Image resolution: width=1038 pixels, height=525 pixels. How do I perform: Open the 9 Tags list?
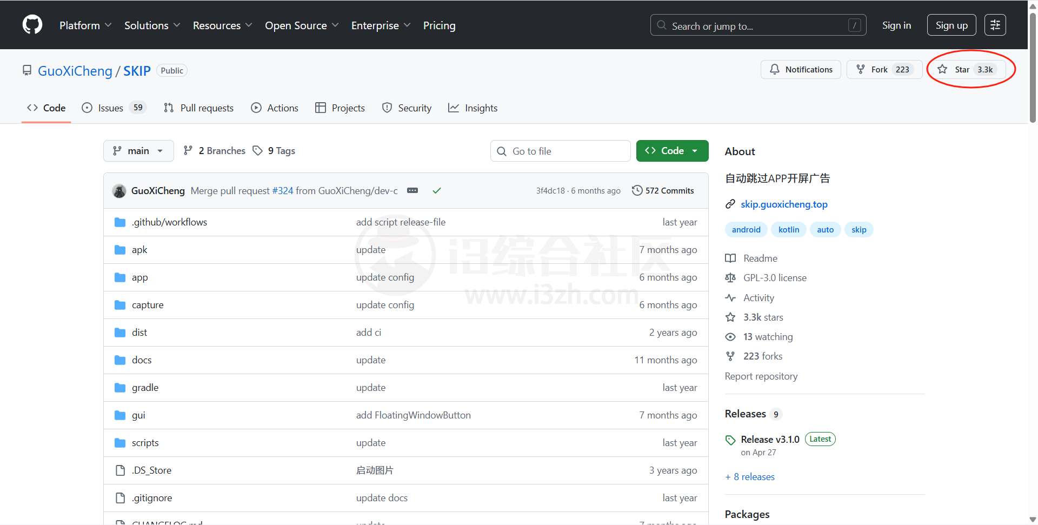pyautogui.click(x=275, y=151)
